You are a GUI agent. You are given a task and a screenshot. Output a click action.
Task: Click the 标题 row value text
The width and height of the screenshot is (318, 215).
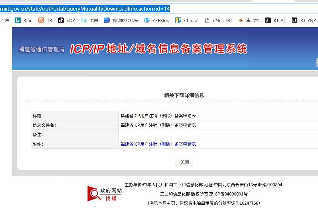158,116
